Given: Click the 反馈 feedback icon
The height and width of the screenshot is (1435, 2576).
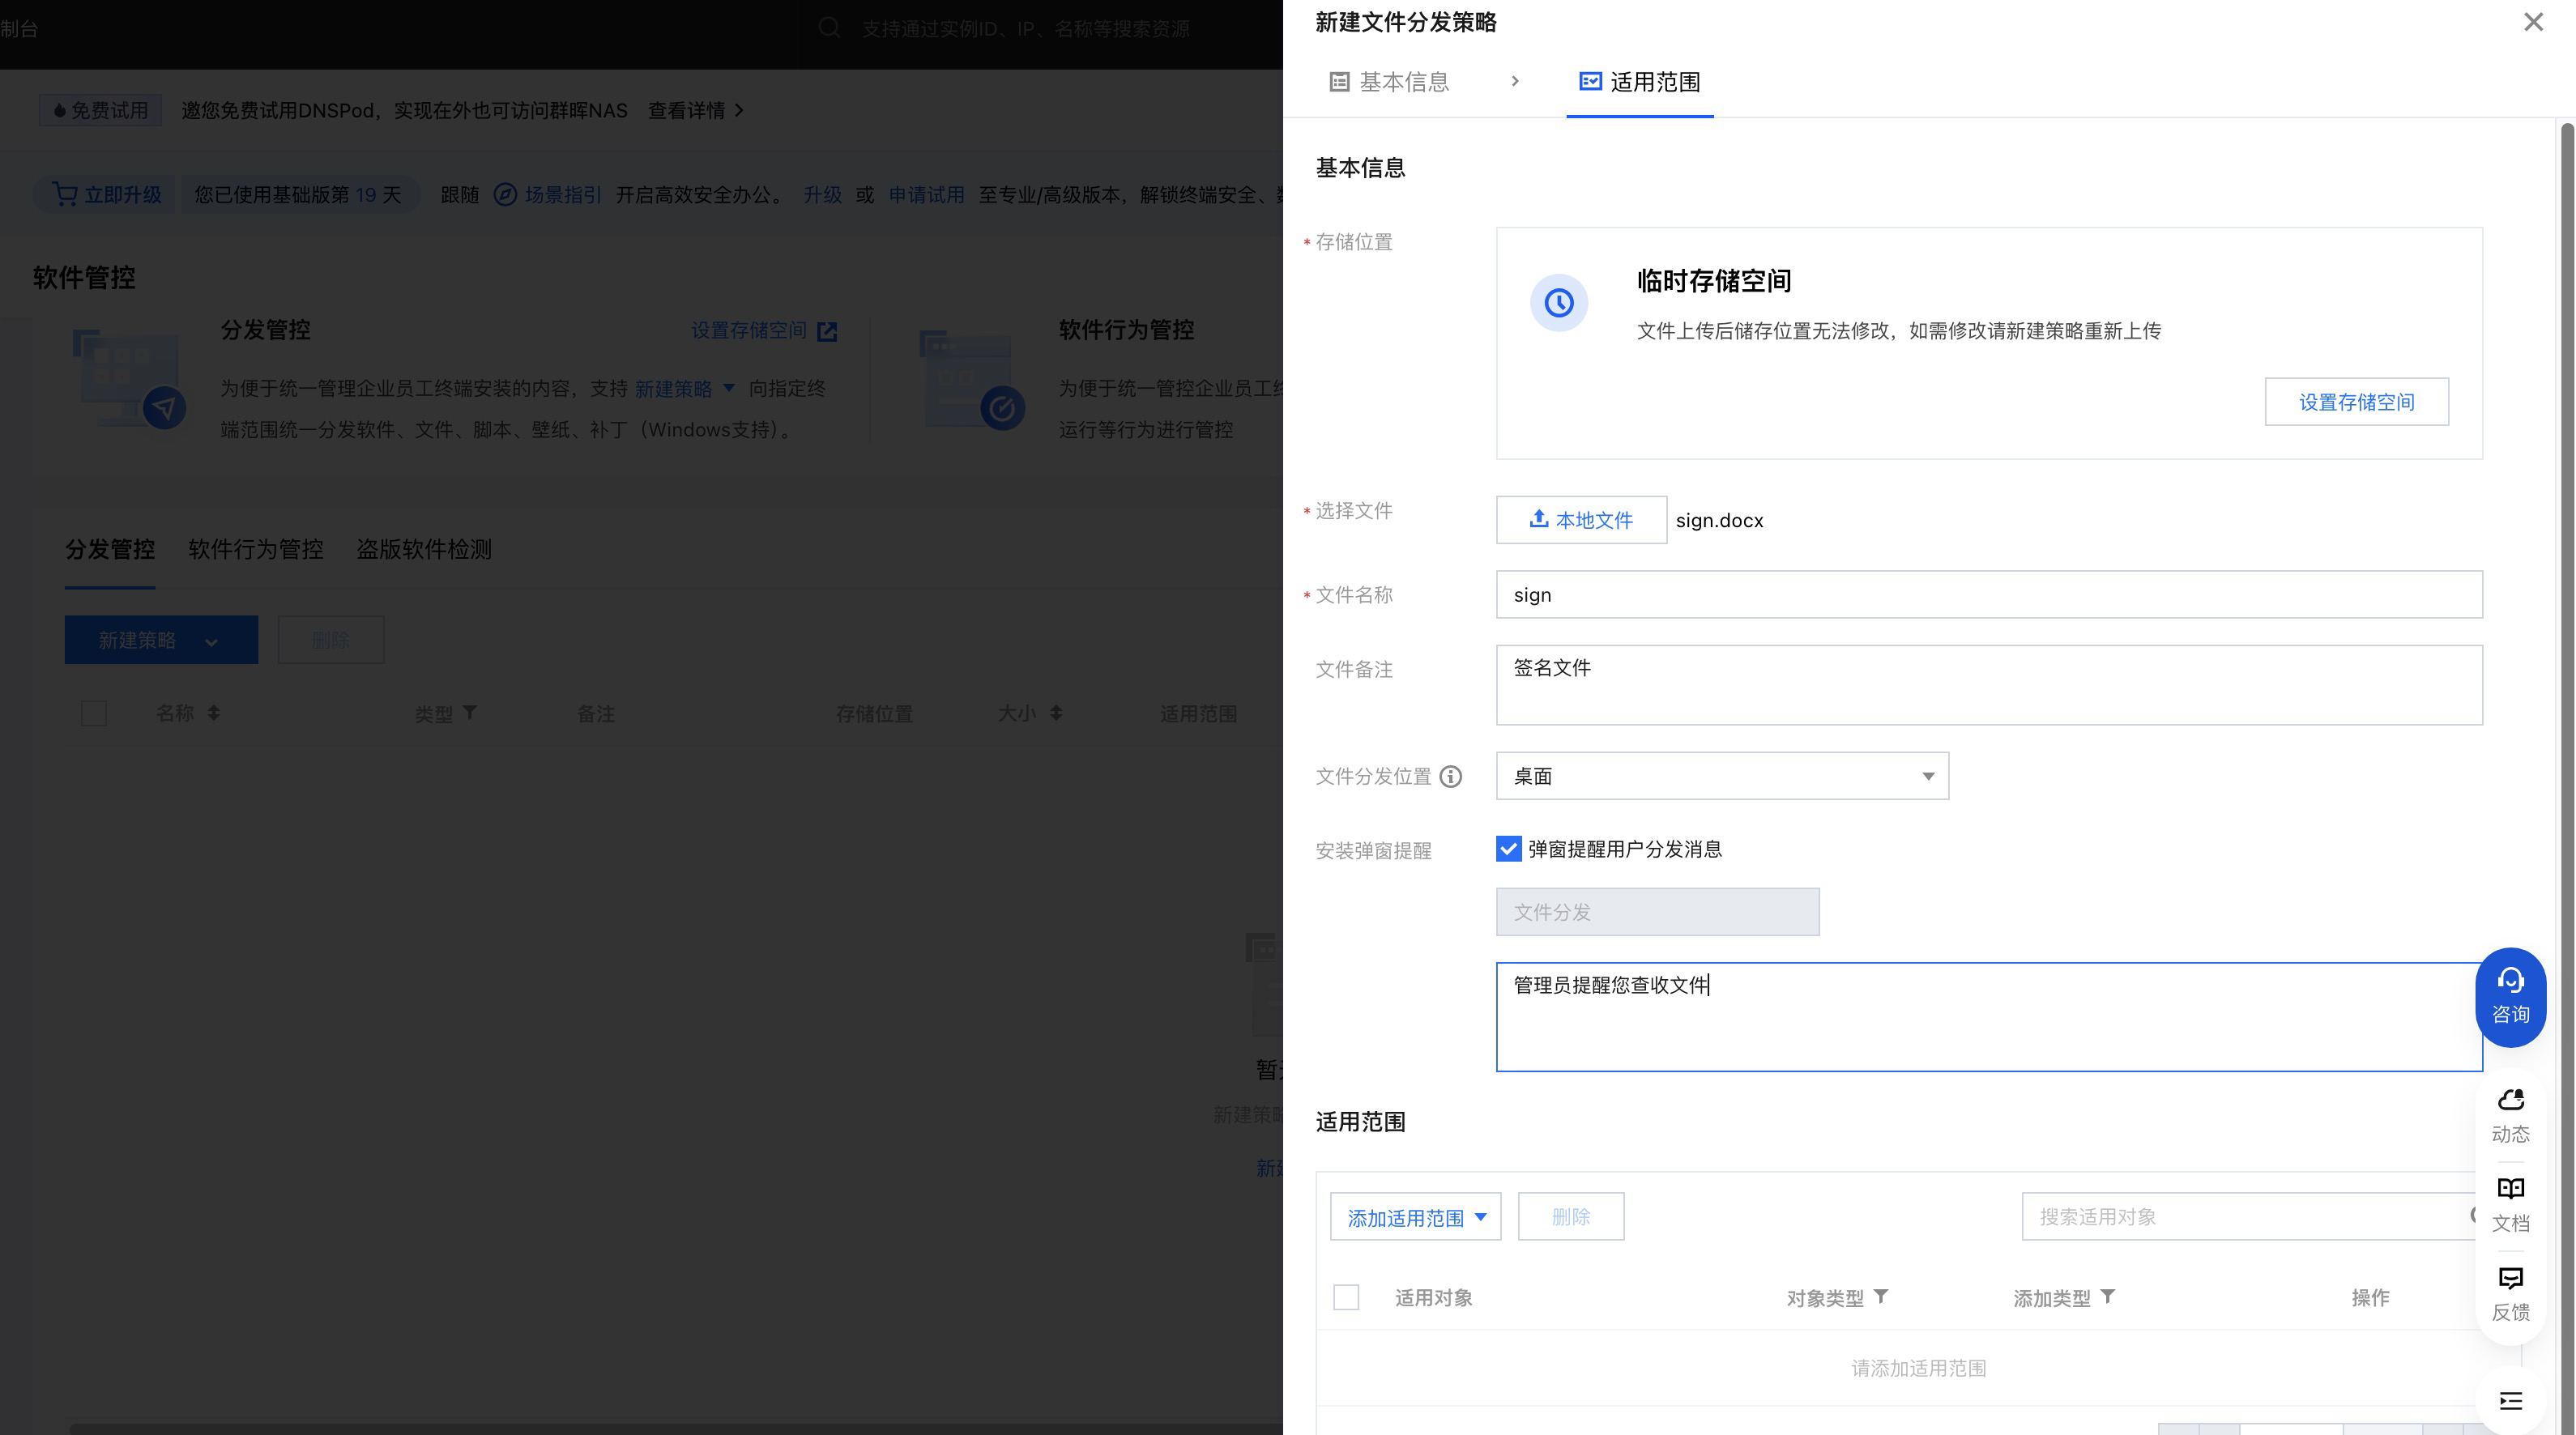Looking at the screenshot, I should [x=2510, y=1292].
